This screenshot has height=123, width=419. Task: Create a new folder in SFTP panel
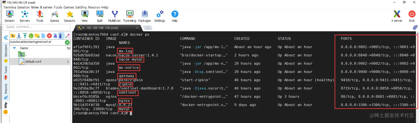pyautogui.click(x=37, y=36)
